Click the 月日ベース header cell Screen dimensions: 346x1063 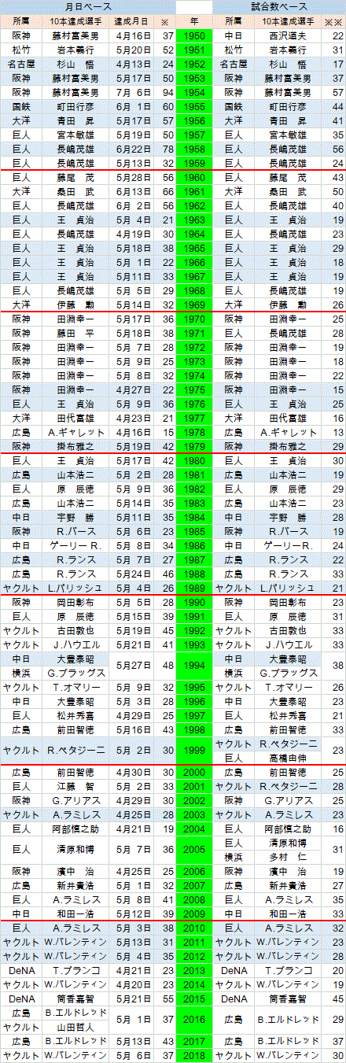pyautogui.click(x=88, y=7)
